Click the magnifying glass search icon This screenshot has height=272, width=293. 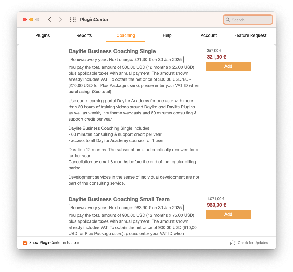(228, 20)
